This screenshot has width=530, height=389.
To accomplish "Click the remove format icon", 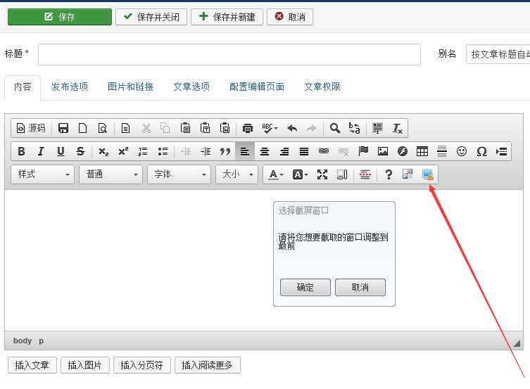I will click(397, 128).
